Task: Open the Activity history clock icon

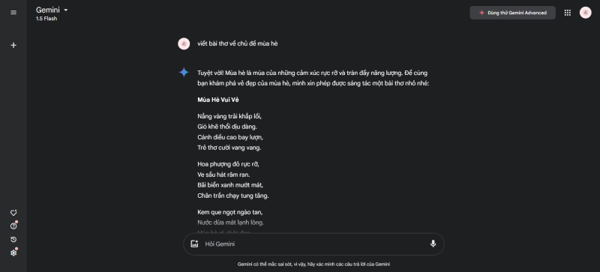Action: pyautogui.click(x=13, y=240)
